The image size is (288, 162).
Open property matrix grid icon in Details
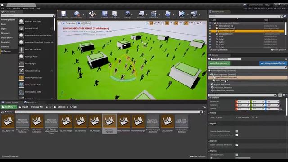coord(280,95)
